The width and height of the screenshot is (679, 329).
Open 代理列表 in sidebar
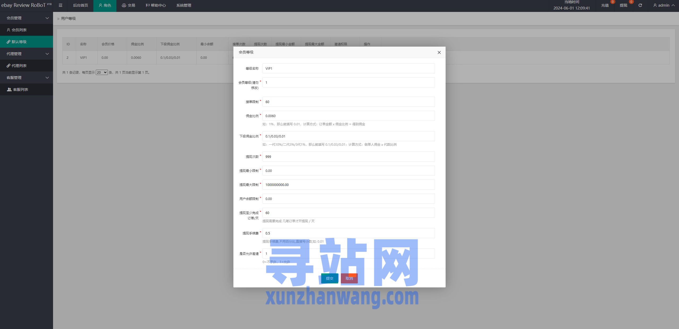pos(27,66)
